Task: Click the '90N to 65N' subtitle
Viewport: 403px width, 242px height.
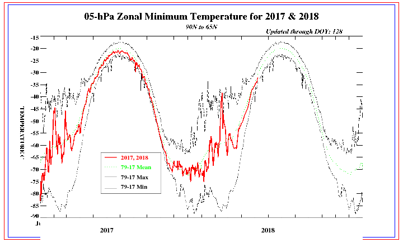Action: point(201,26)
